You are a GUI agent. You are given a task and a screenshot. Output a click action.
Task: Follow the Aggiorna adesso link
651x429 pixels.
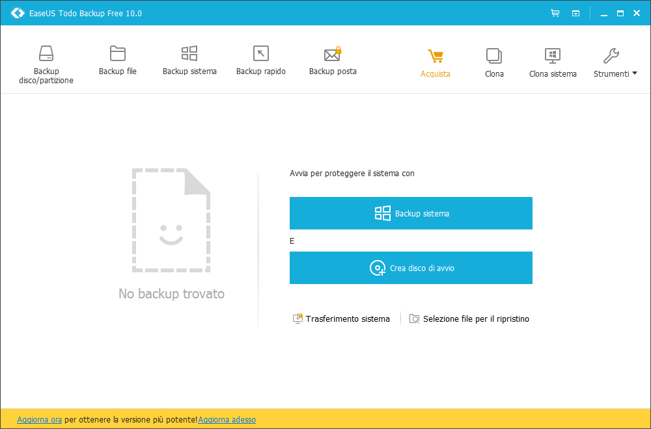tap(227, 420)
